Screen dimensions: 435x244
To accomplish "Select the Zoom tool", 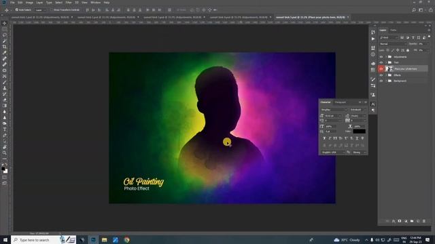I will click(x=5, y=152).
